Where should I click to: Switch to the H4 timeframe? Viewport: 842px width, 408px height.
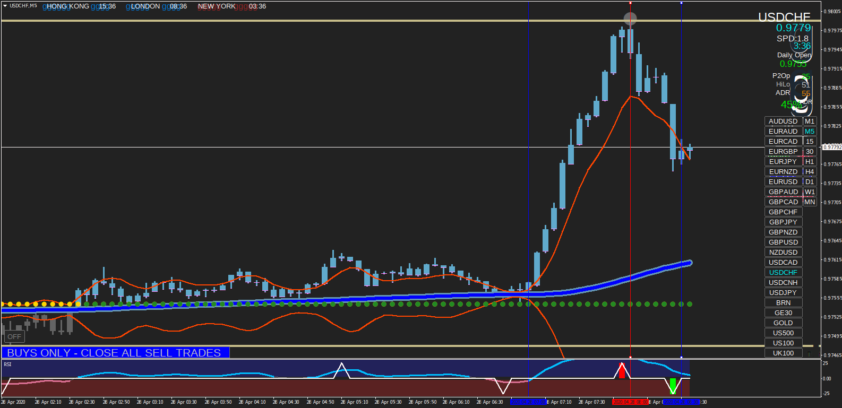[810, 172]
